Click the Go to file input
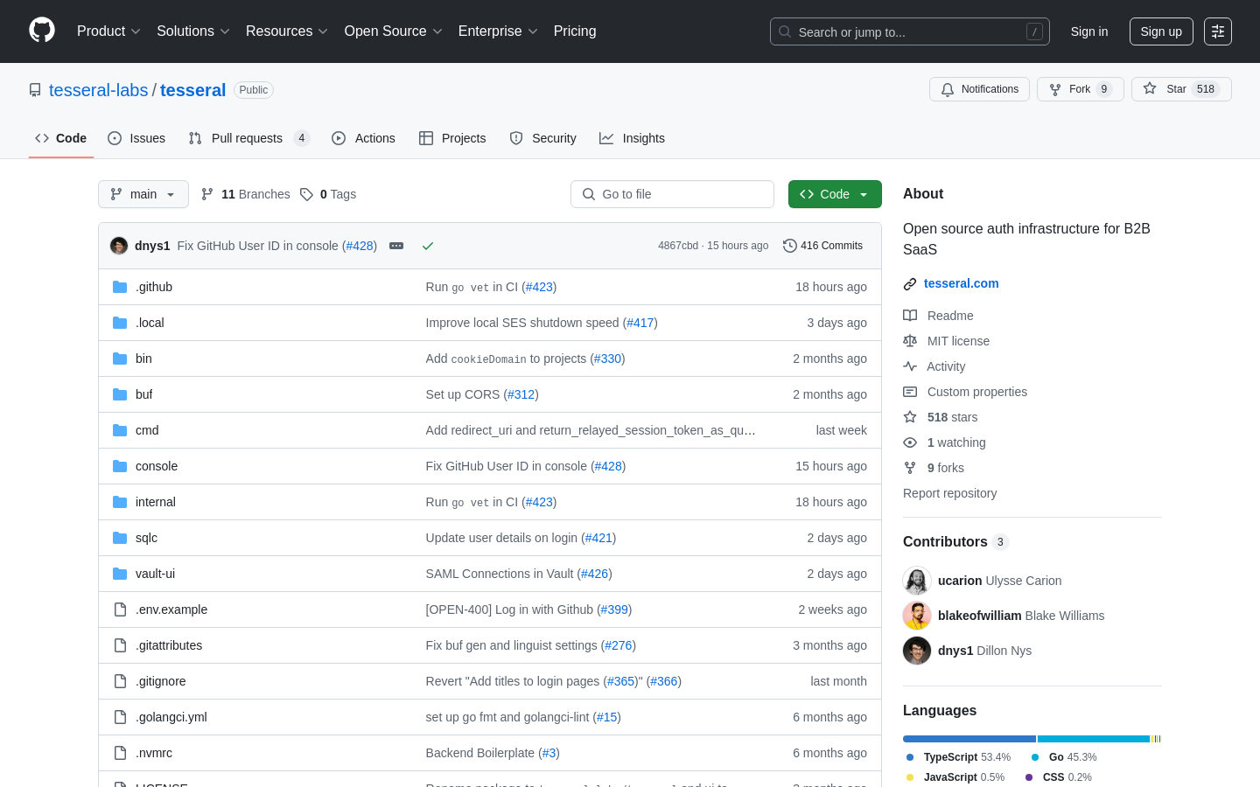 click(x=672, y=194)
